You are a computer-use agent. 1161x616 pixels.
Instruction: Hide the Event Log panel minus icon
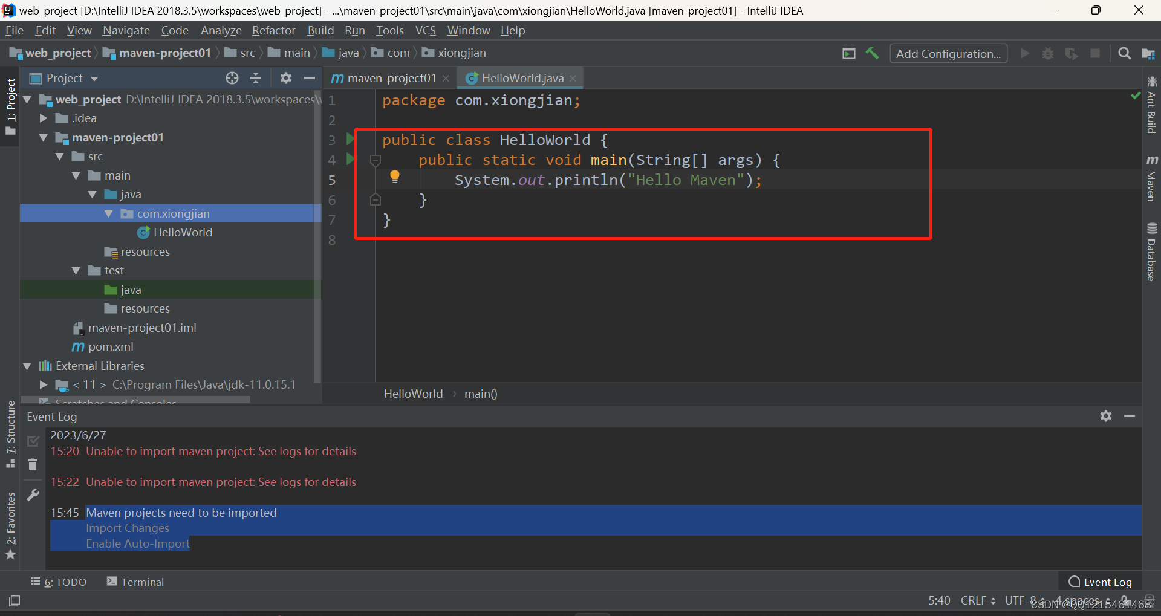1130,416
